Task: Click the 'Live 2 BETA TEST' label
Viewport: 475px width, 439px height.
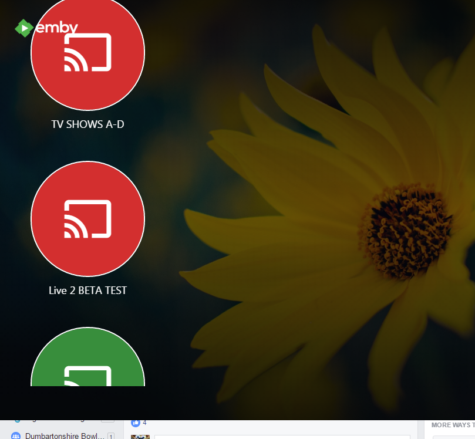Action: click(x=88, y=291)
